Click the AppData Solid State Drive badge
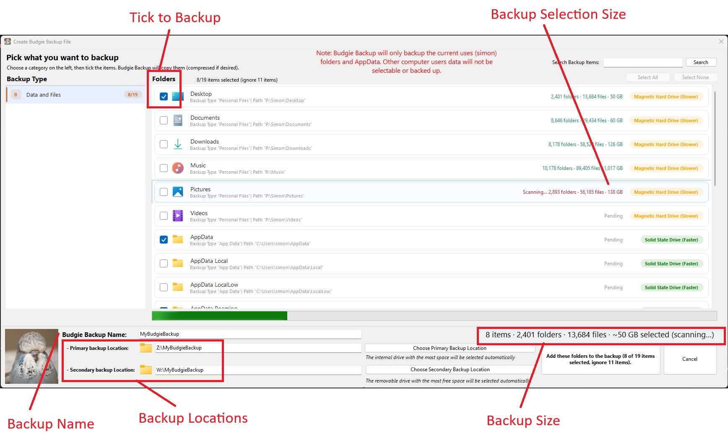Screen dimensions: 728x434 click(x=671, y=240)
